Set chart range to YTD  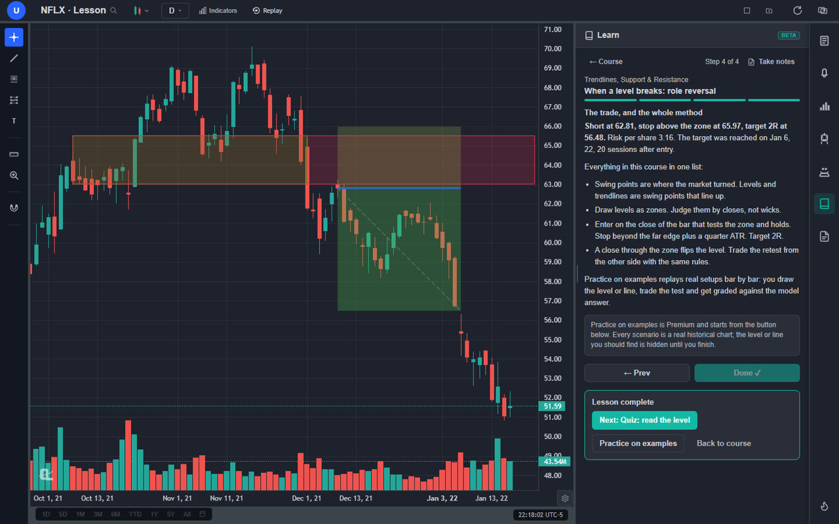tap(135, 514)
